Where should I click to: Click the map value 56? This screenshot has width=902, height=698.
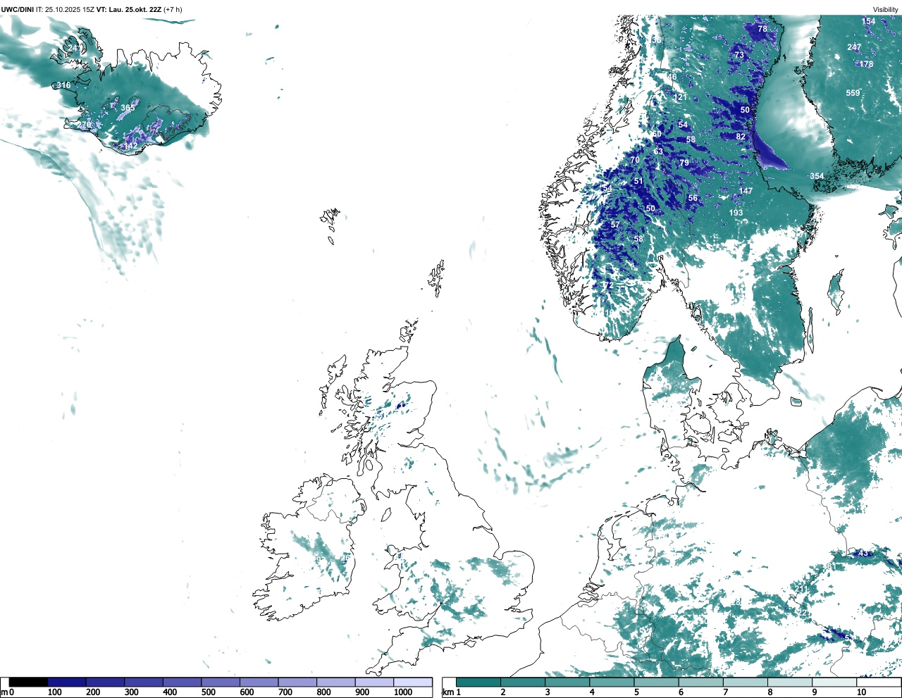click(x=693, y=198)
